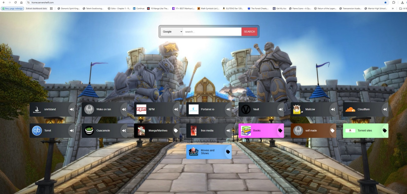Open the browser downloads icon
This screenshot has height=194, width=407.
(x=402, y=3)
